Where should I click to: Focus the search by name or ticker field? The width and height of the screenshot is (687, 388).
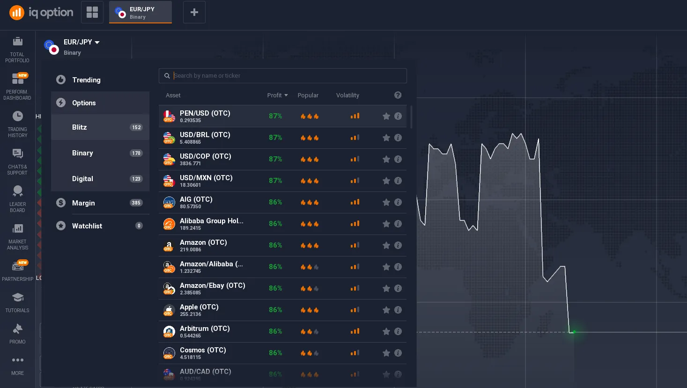[287, 76]
